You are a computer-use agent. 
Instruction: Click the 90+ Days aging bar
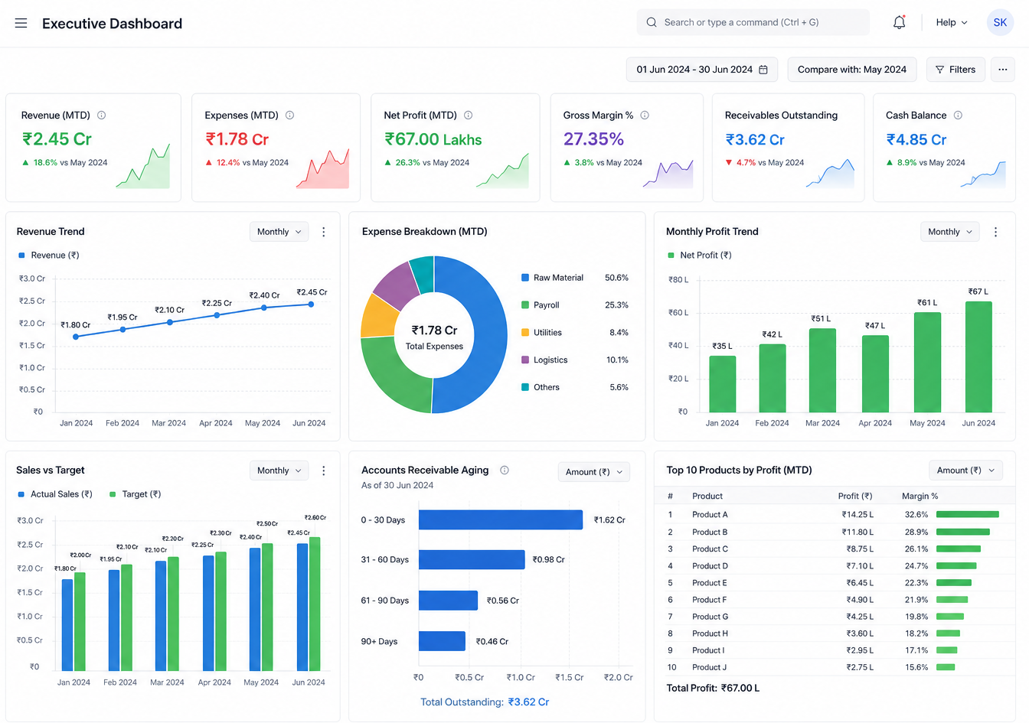point(442,641)
